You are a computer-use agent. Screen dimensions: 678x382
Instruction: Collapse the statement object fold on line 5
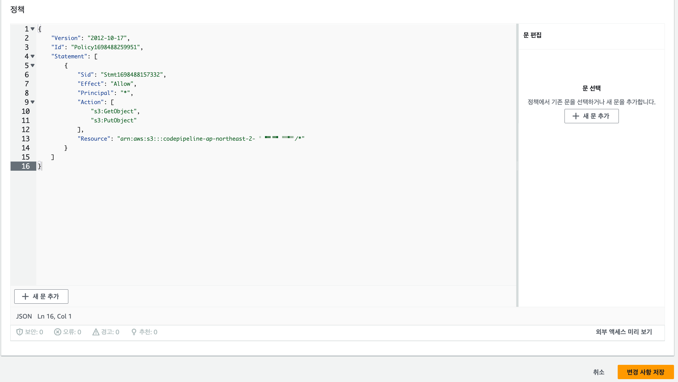coord(33,65)
